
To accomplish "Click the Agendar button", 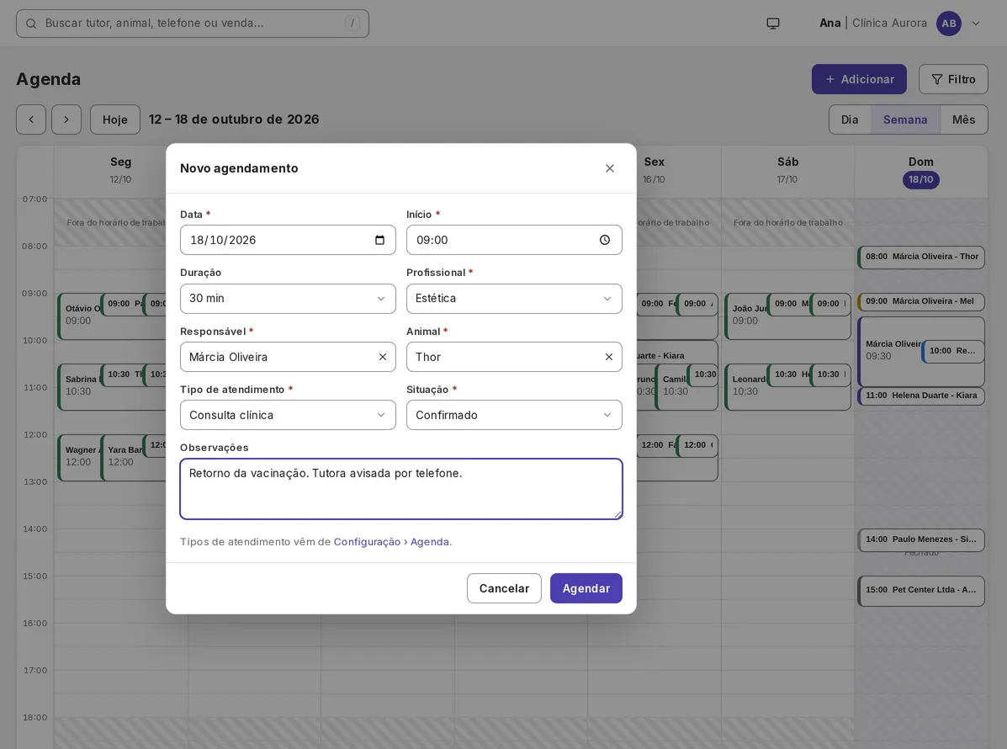I will tap(586, 588).
